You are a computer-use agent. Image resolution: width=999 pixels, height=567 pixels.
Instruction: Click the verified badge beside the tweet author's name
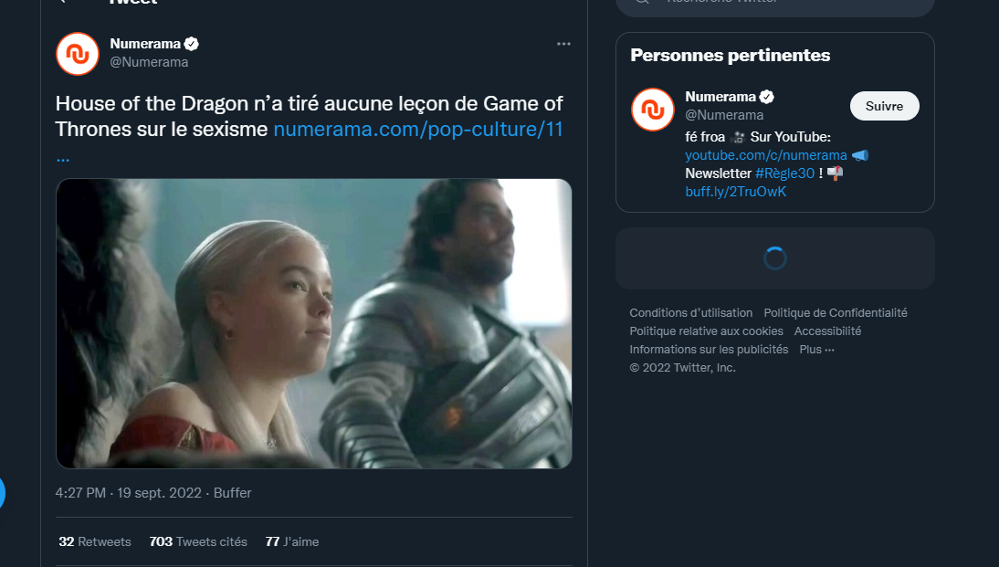[x=192, y=44]
